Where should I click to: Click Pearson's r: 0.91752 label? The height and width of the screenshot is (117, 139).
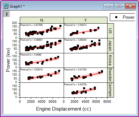[75, 69]
